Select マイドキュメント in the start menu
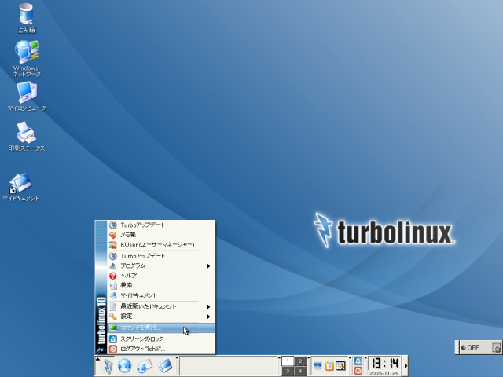503x377 pixels. point(161,295)
